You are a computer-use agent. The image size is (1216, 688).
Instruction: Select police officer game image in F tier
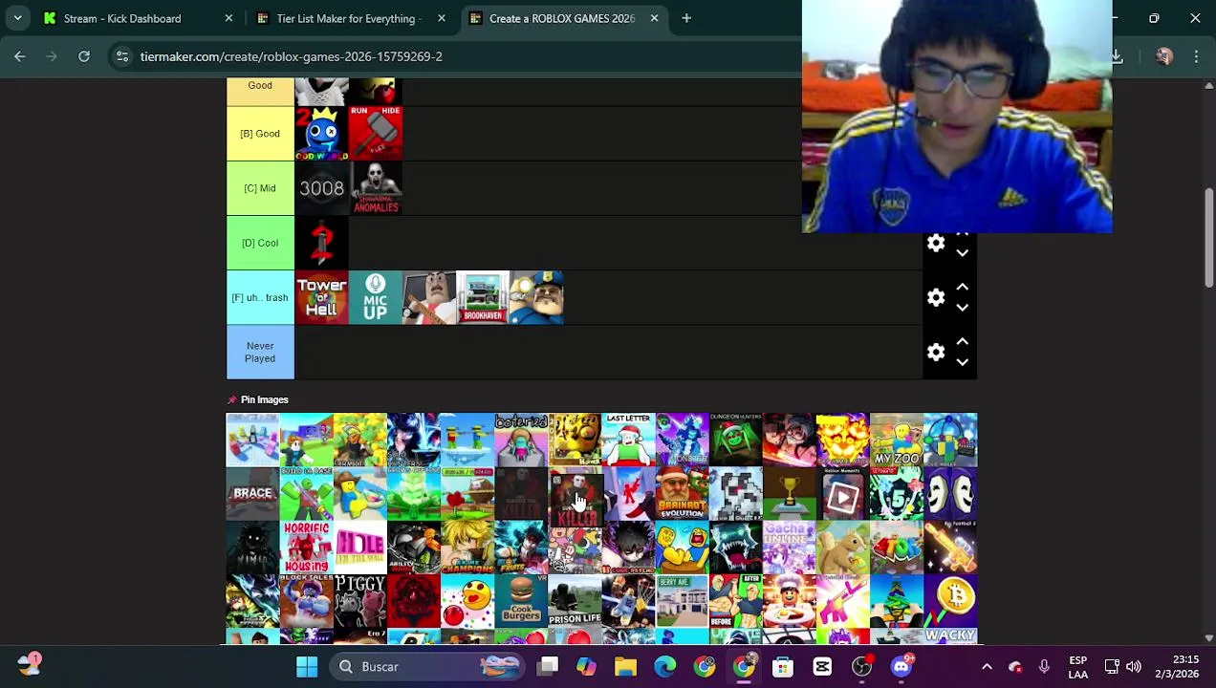point(535,297)
